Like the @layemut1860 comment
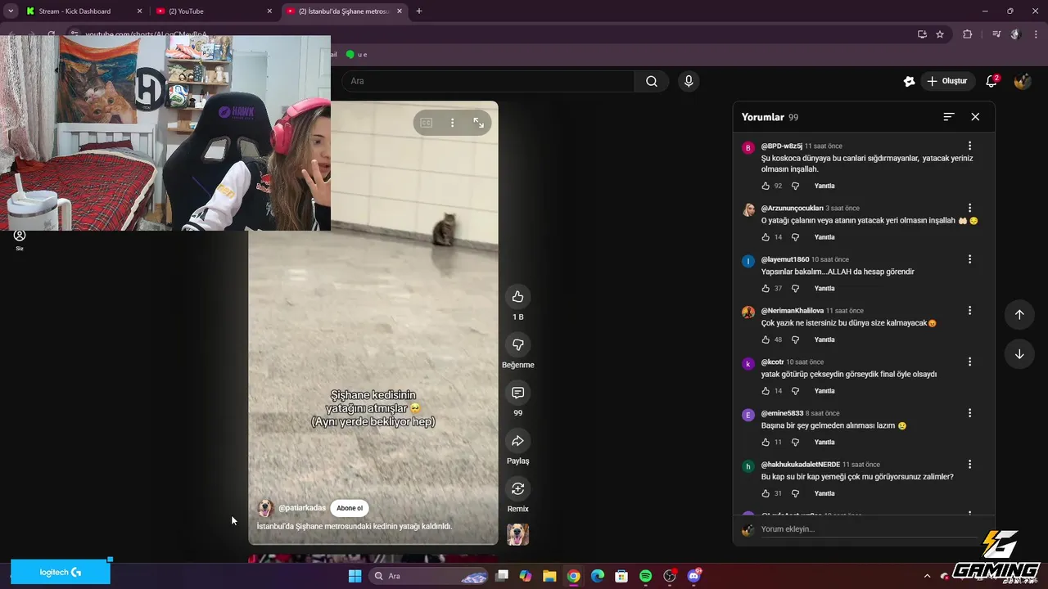Viewport: 1048px width, 589px height. pyautogui.click(x=766, y=289)
